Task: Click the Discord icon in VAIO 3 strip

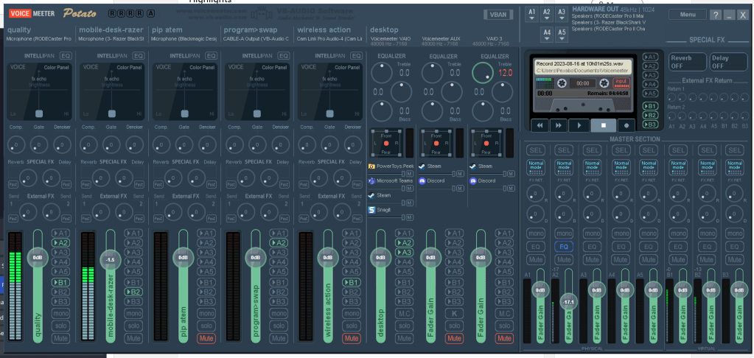Action: [x=473, y=180]
